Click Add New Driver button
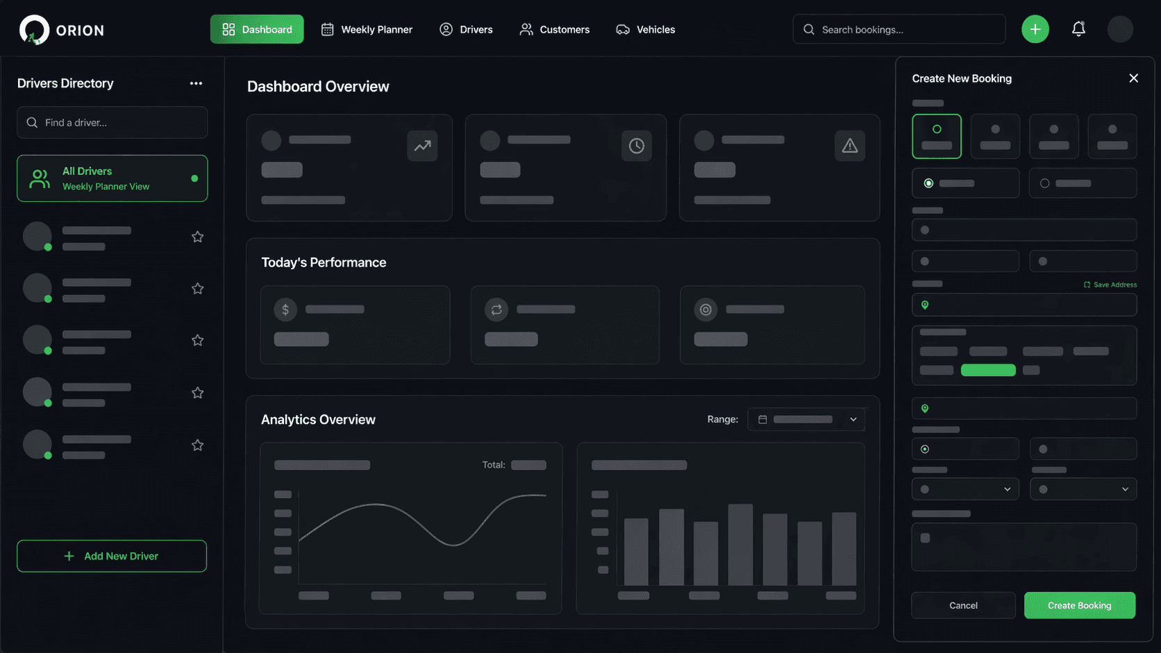Screen dimensions: 1161x653 pos(112,556)
